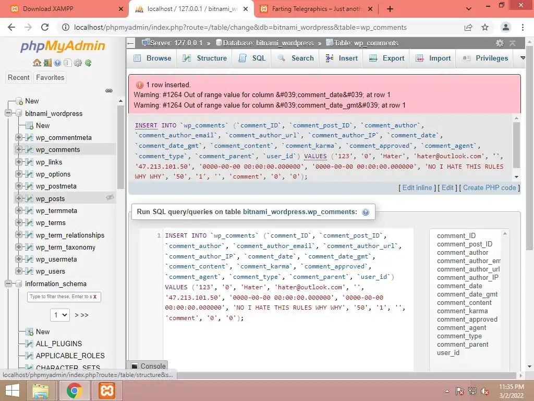Viewport: 534px width, 401px height.
Task: Click the wp_comments table structure icon
Action: coord(30,150)
